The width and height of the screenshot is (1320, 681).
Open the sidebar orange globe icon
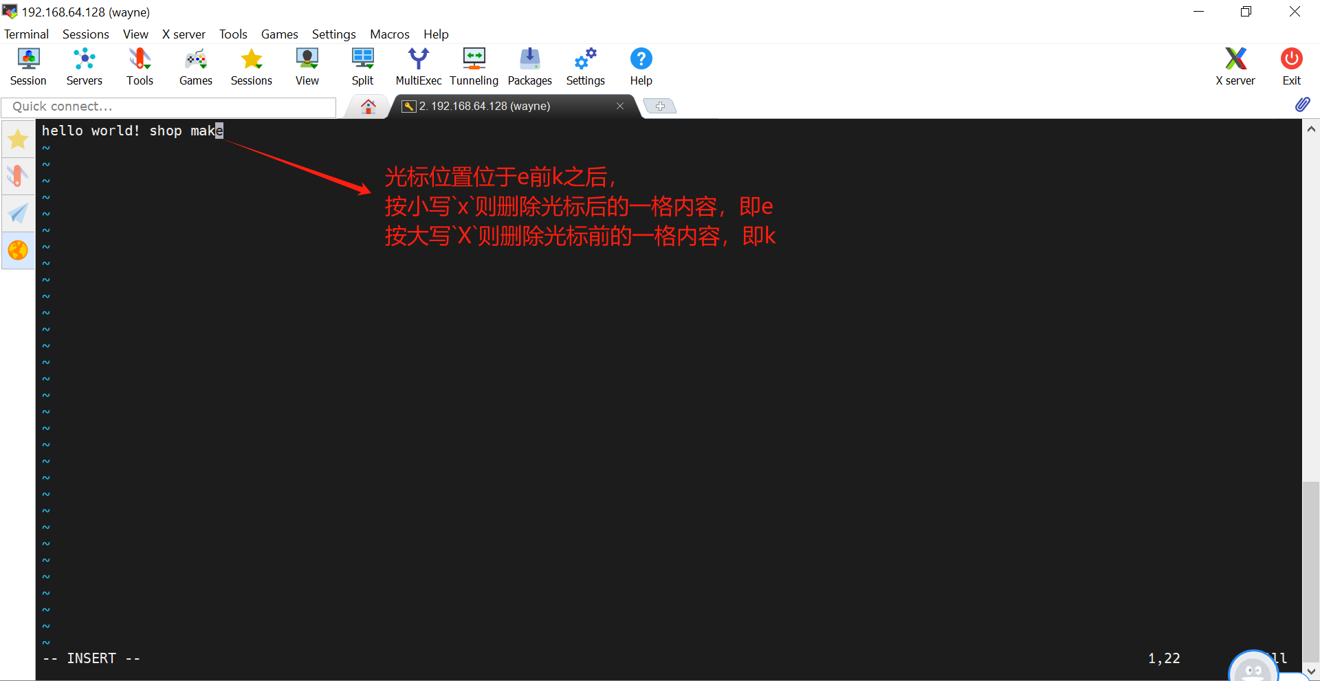(18, 250)
